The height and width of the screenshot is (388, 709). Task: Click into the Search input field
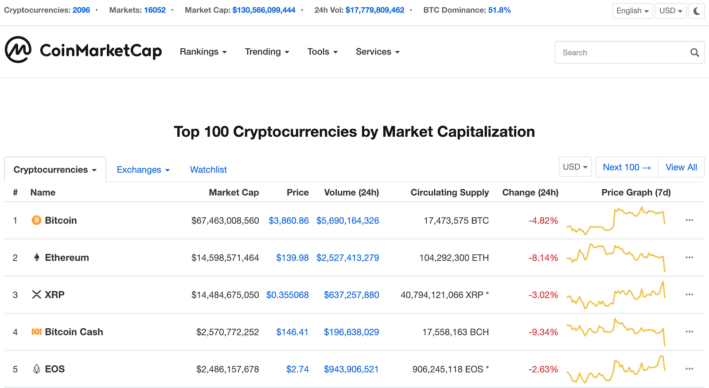coord(620,53)
